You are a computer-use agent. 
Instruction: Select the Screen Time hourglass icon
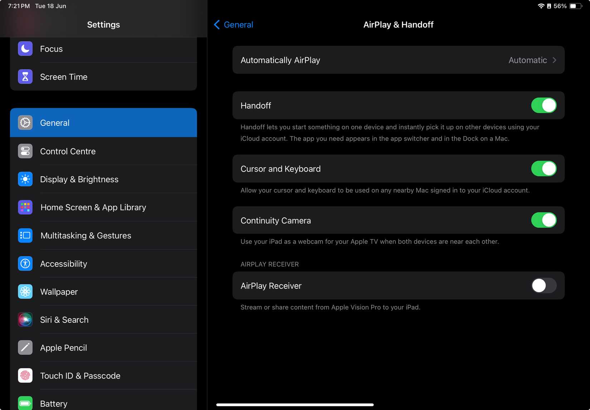pyautogui.click(x=25, y=76)
